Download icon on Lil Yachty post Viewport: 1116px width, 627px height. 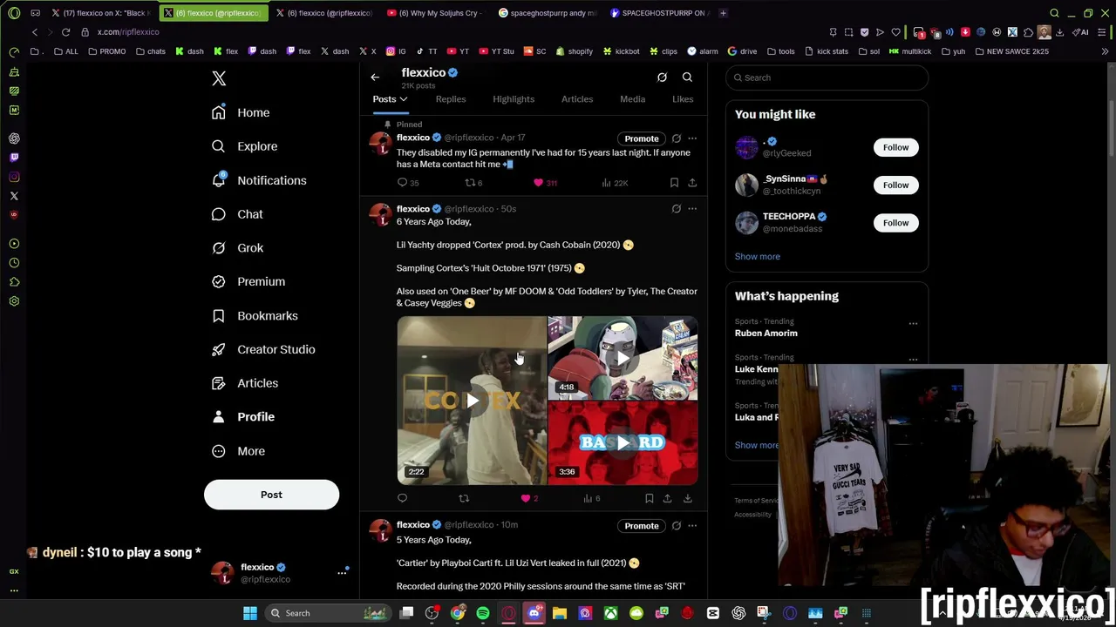[x=687, y=498]
